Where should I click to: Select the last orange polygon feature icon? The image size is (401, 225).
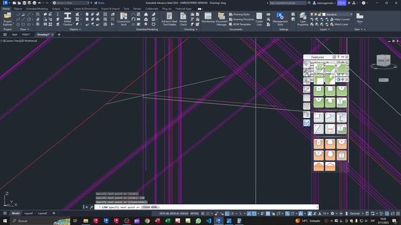tap(330, 166)
